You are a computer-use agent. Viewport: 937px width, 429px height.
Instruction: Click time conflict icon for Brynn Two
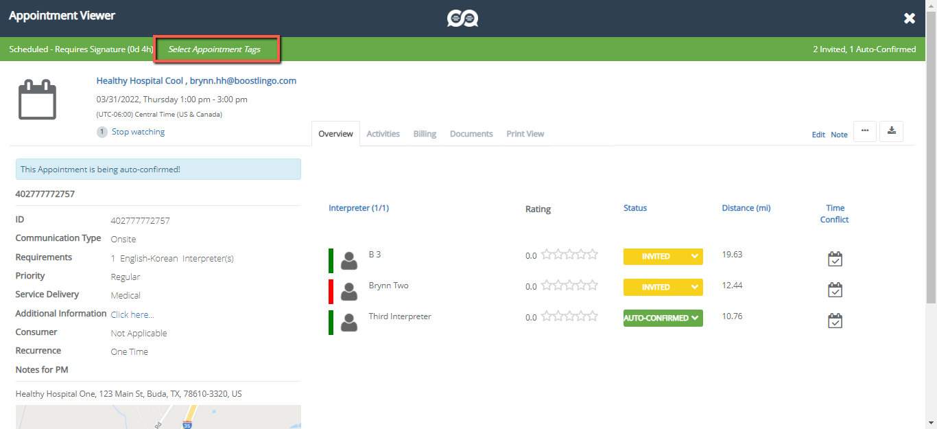point(835,290)
